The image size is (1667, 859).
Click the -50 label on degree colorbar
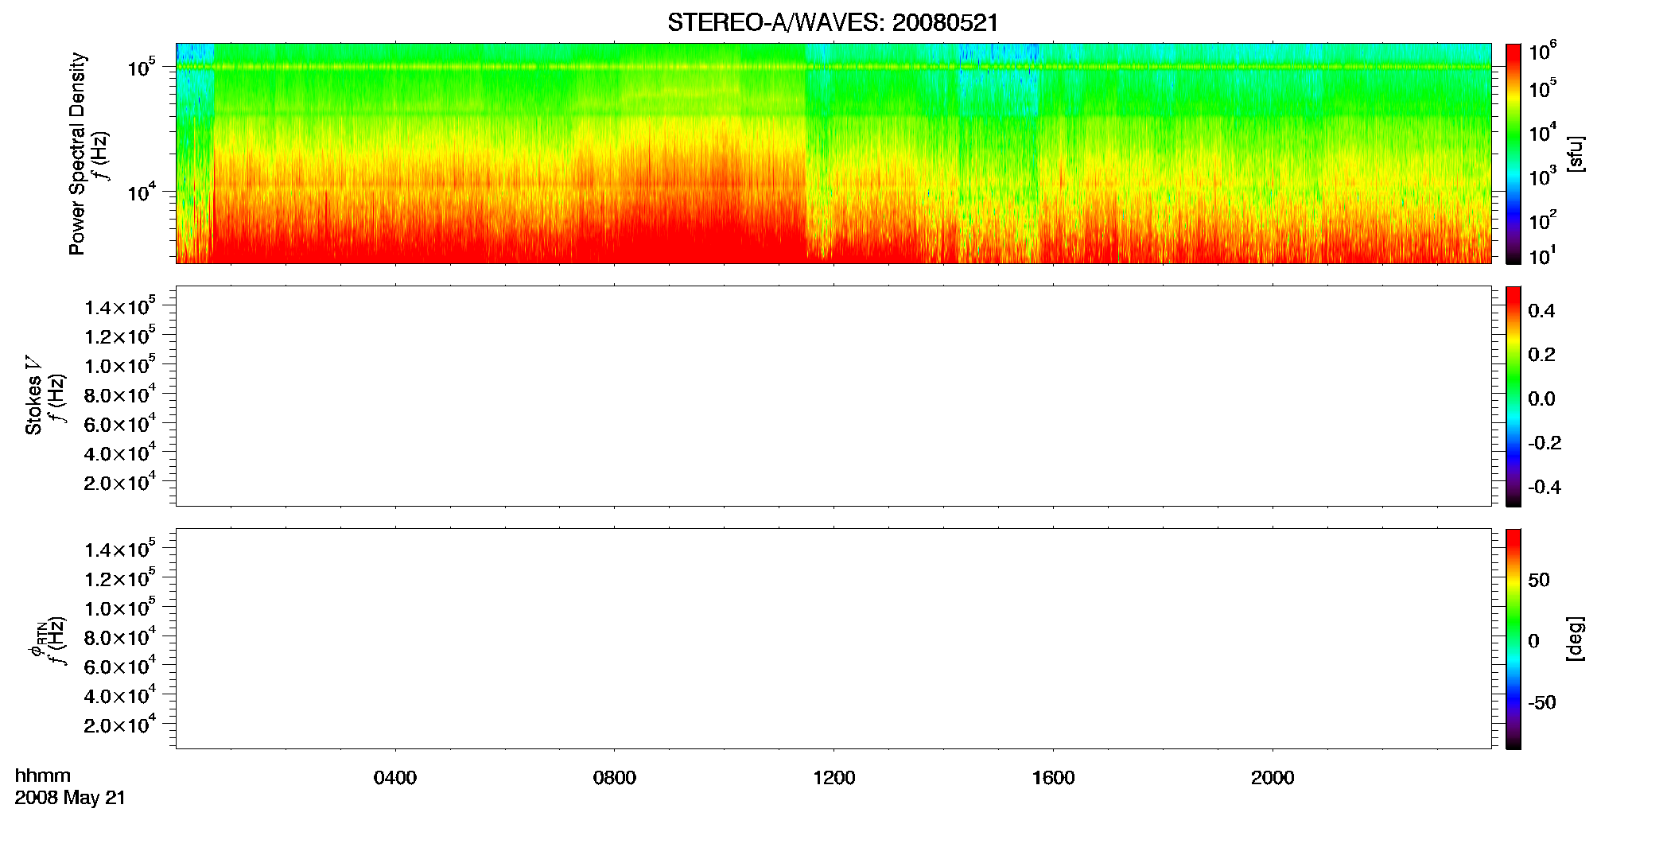tap(1542, 703)
